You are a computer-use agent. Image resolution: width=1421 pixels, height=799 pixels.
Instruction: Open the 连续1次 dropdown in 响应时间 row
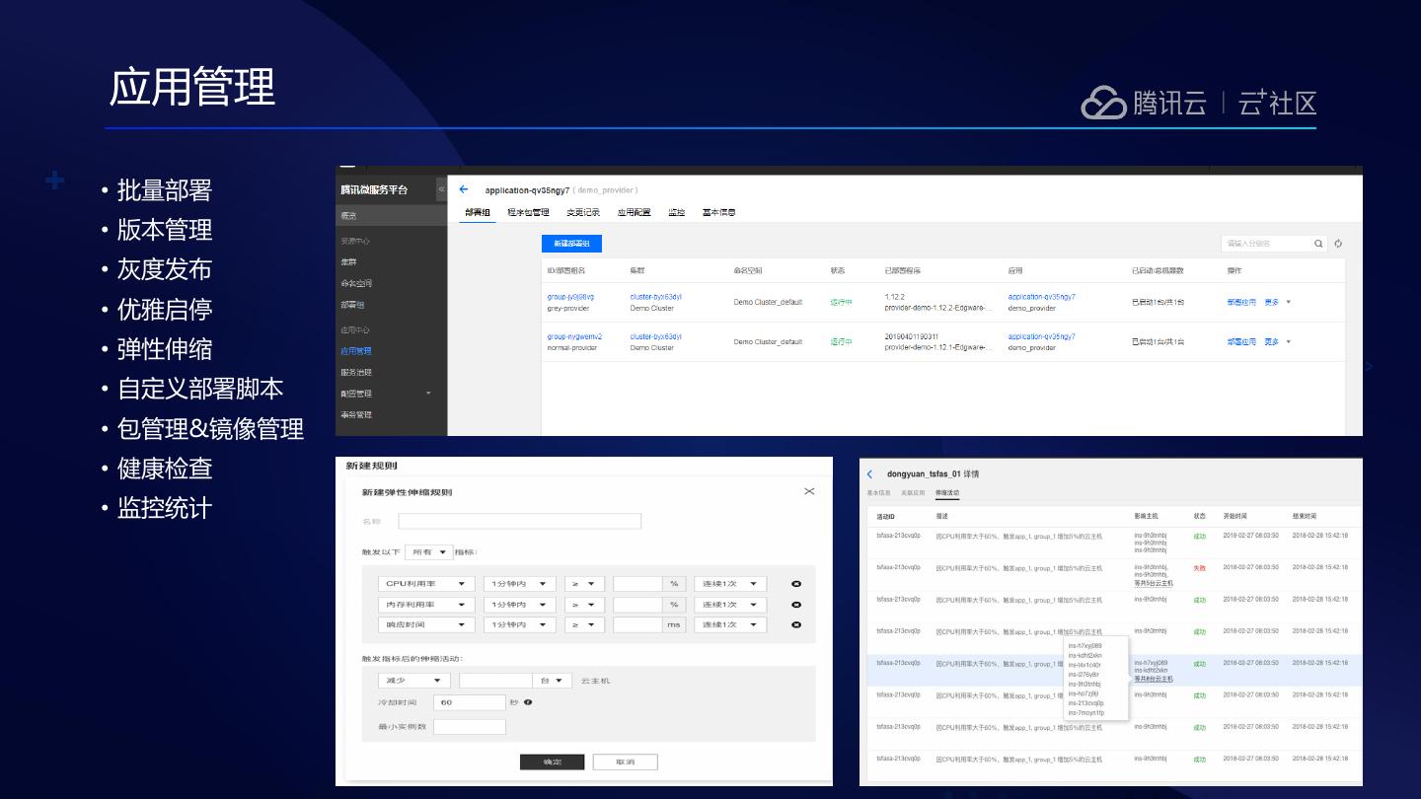pyautogui.click(x=730, y=624)
